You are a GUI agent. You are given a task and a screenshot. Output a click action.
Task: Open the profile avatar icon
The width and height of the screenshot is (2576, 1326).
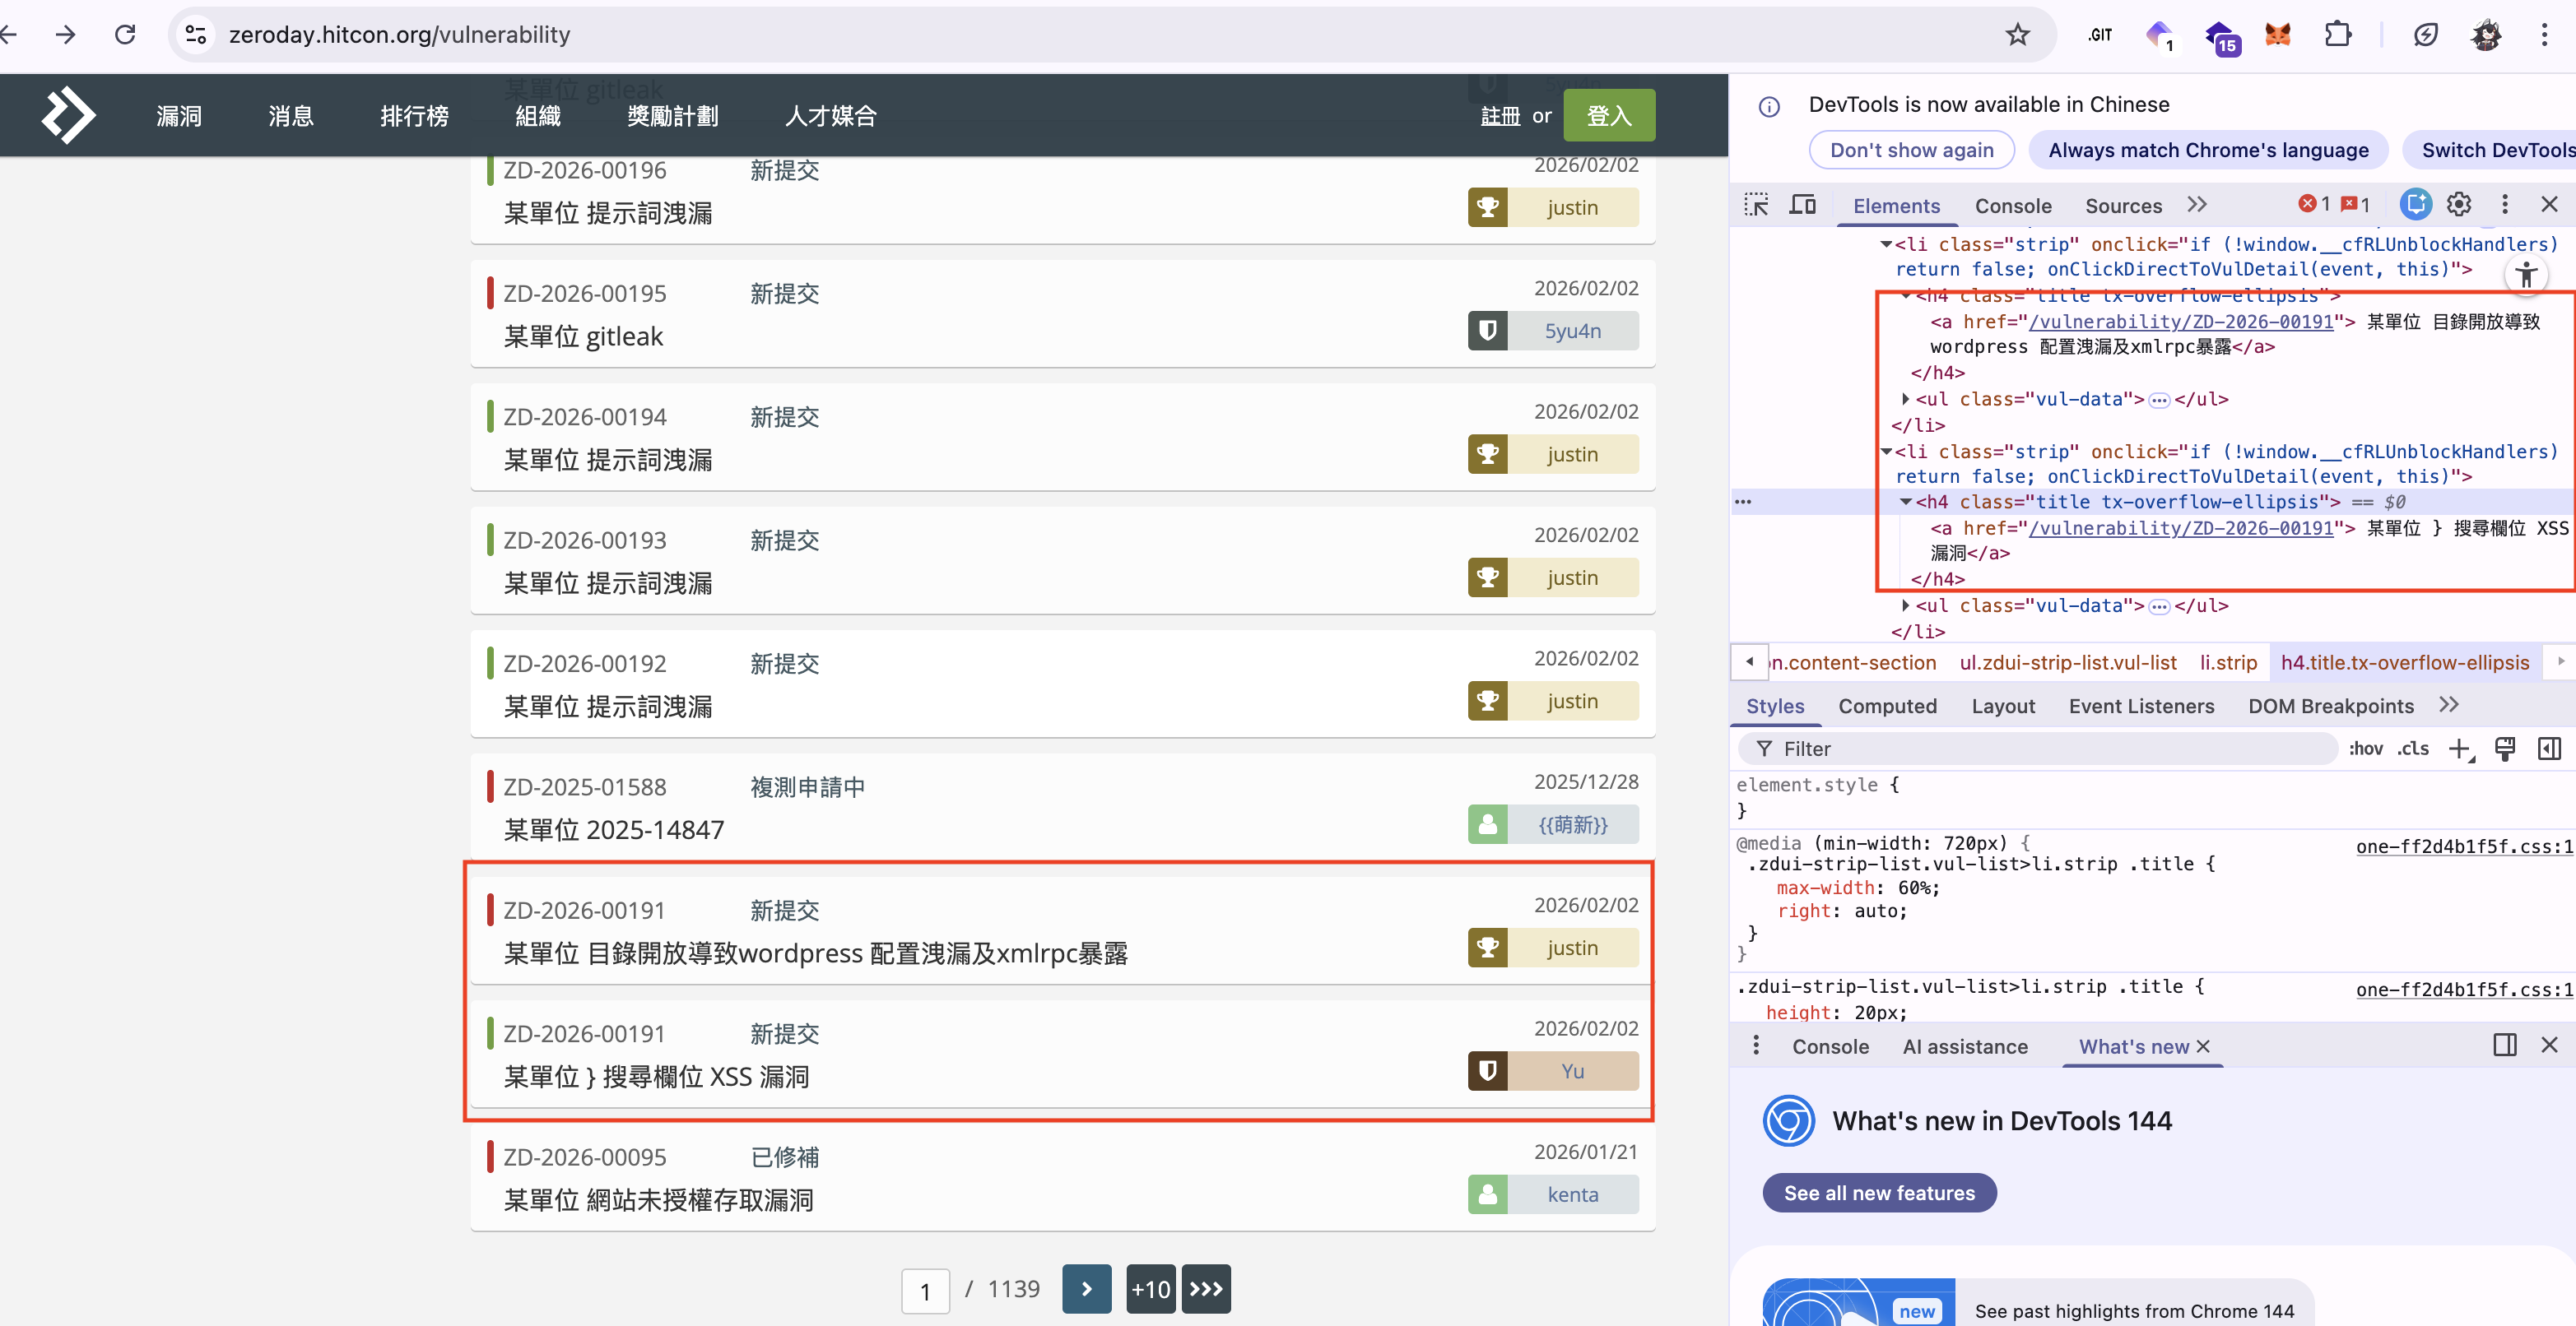point(2486,35)
